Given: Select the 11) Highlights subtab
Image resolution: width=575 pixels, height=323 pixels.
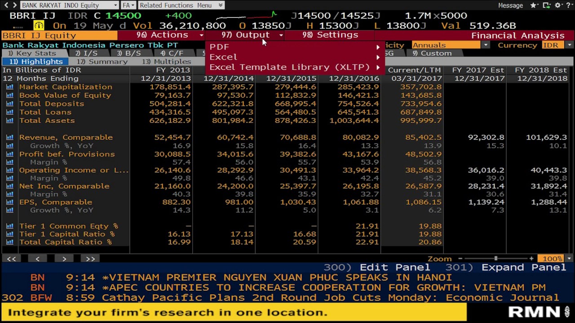Looking at the screenshot, I should click(x=35, y=61).
